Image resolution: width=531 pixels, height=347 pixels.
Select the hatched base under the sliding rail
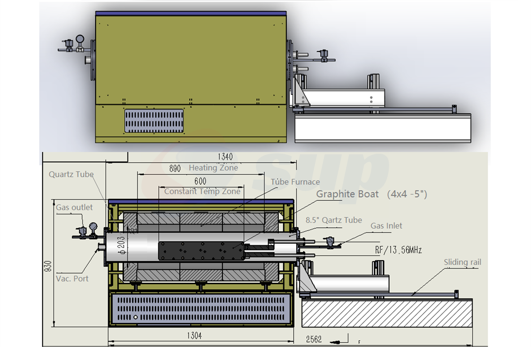387,314
